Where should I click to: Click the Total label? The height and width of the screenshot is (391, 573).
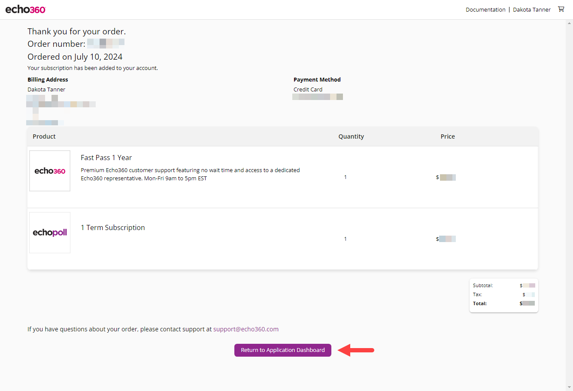click(x=480, y=303)
